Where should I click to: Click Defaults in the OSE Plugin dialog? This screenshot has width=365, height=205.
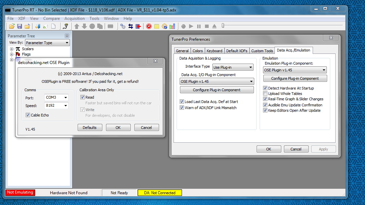89,128
